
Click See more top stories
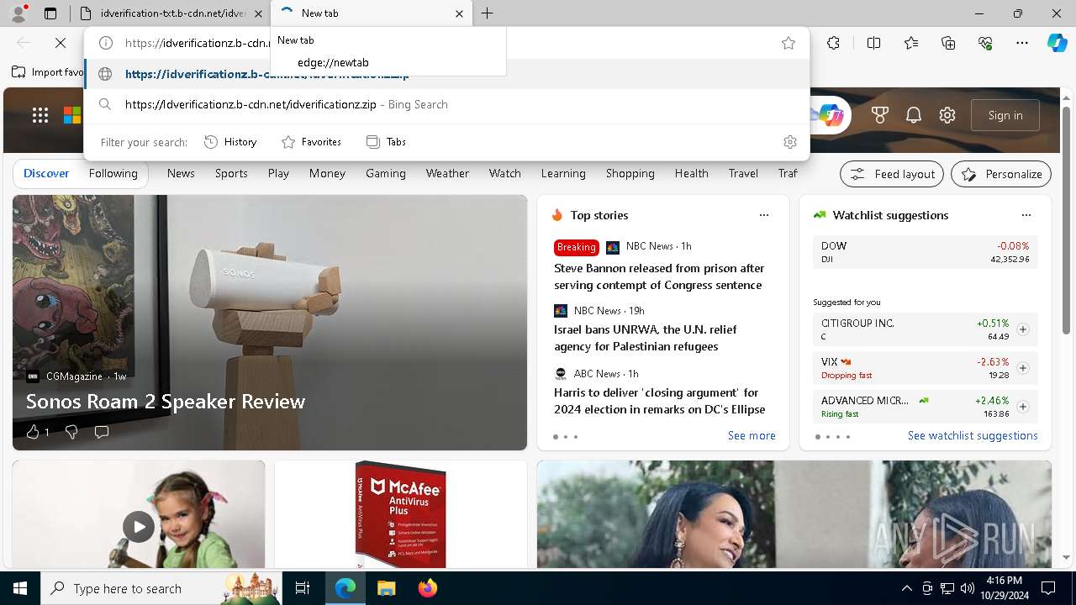pos(752,435)
